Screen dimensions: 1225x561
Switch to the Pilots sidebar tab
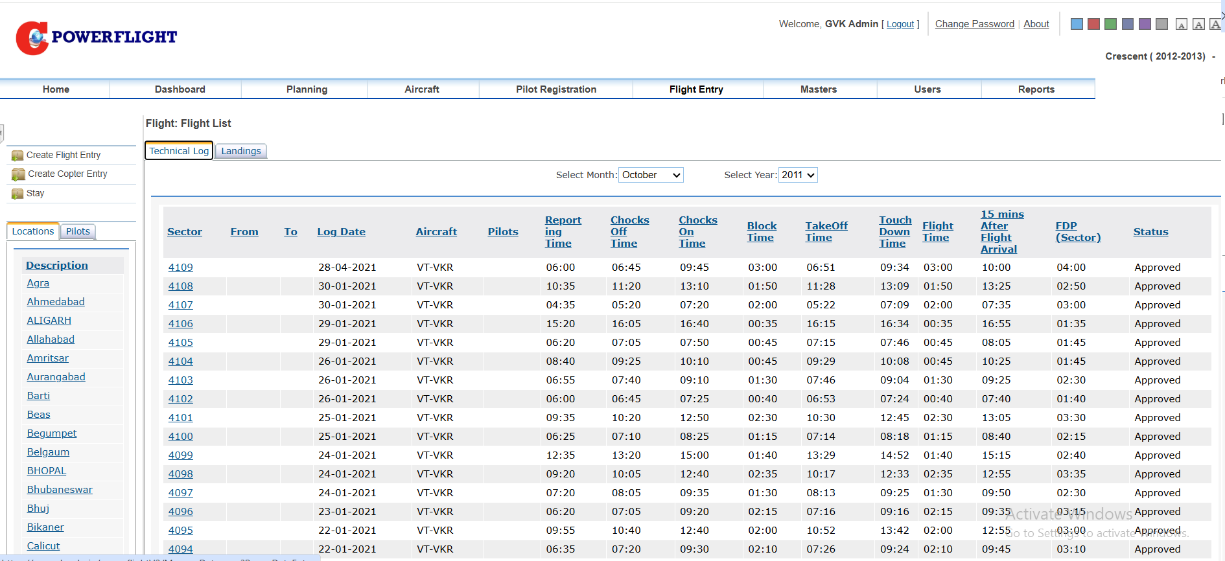[x=78, y=231]
